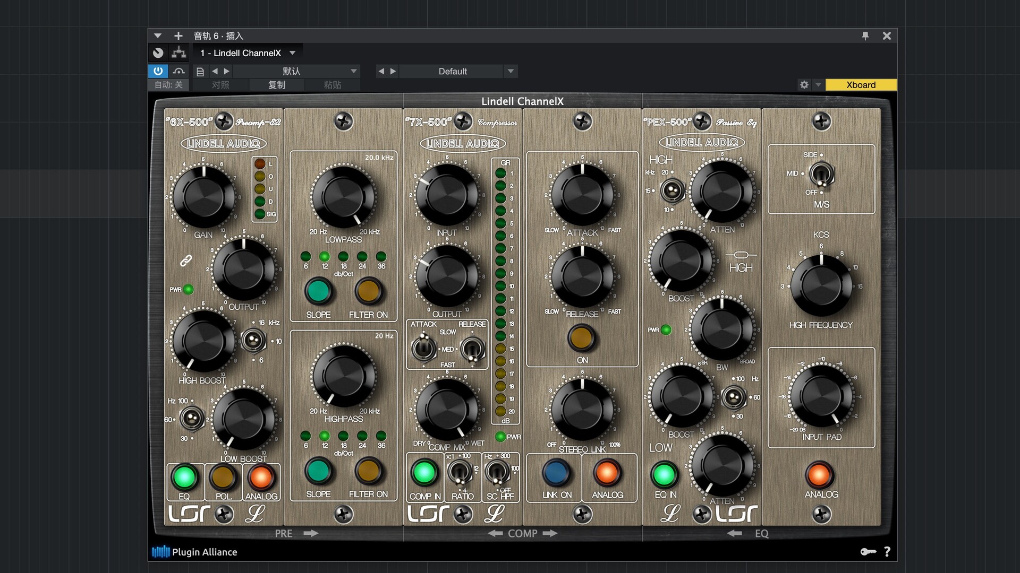Toggle preamp ANALOG button
The image size is (1020, 573).
(261, 477)
